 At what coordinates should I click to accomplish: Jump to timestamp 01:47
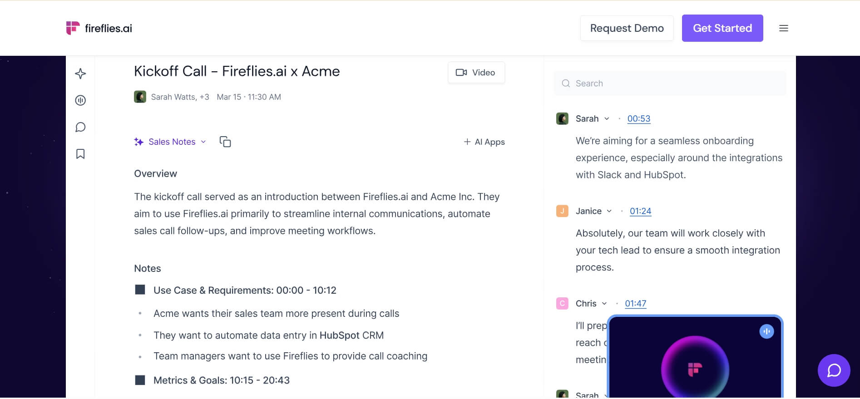pyautogui.click(x=635, y=303)
